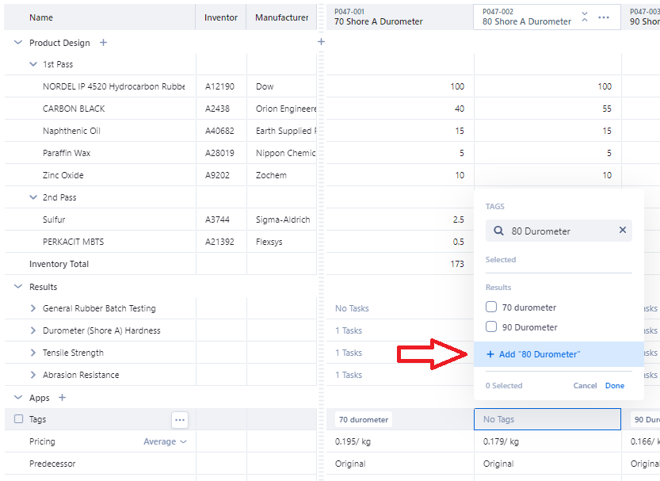660x481 pixels.
Task: Open the Pricing Average dropdown
Action: (165, 441)
